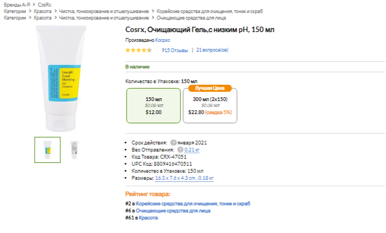
Task: Show the back label product thumbnail
Action: pyautogui.click(x=74, y=149)
